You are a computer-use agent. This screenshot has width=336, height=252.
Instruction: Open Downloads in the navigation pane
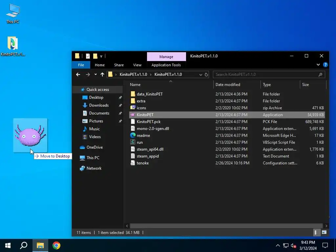[99, 105]
